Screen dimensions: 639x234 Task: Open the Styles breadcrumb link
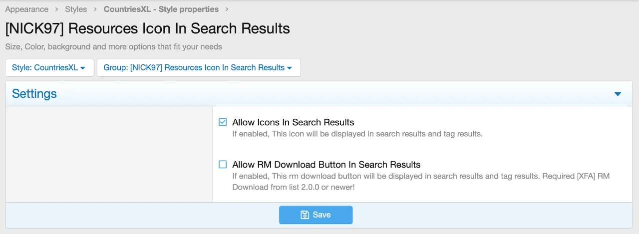click(x=76, y=9)
